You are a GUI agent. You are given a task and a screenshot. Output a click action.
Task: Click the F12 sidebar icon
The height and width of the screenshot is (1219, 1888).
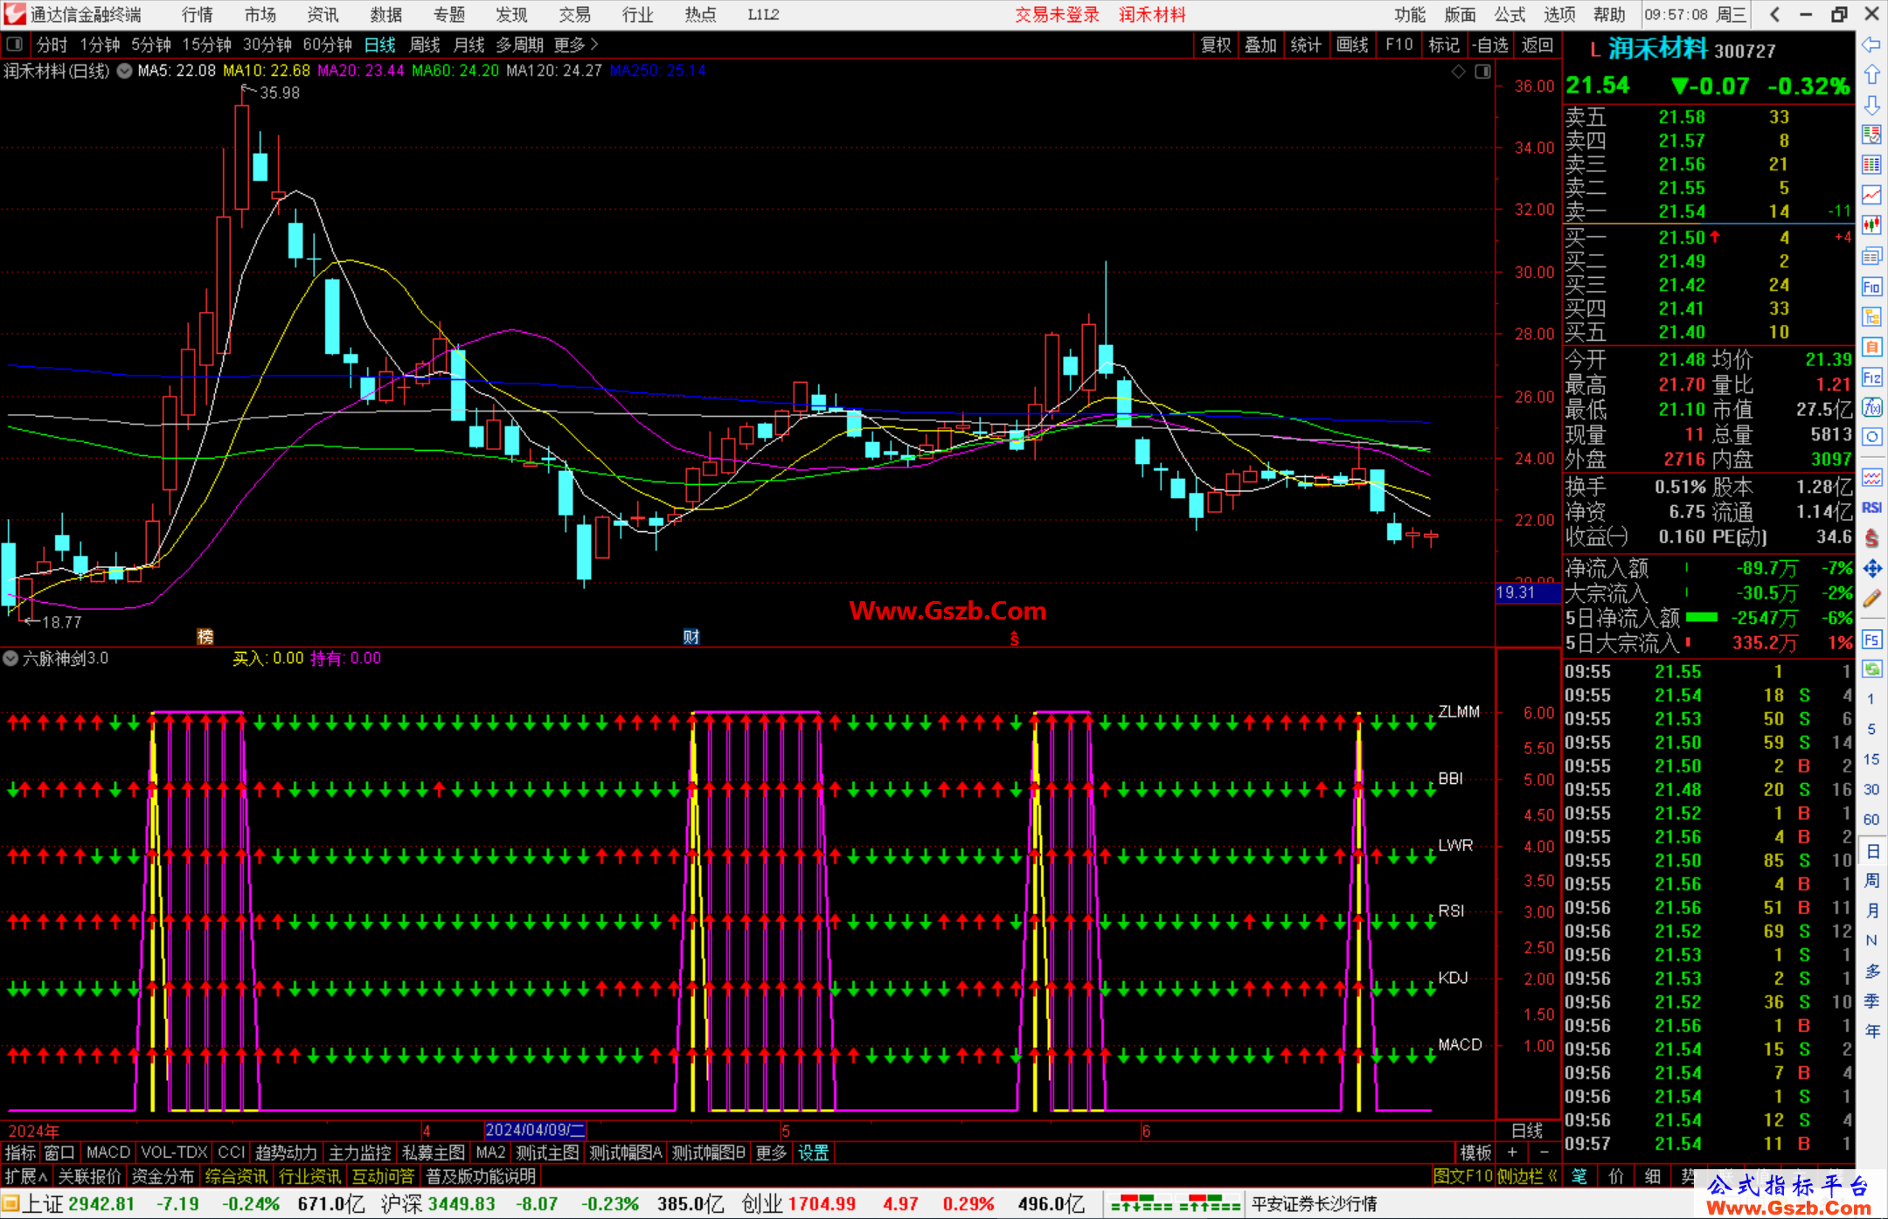point(1871,377)
